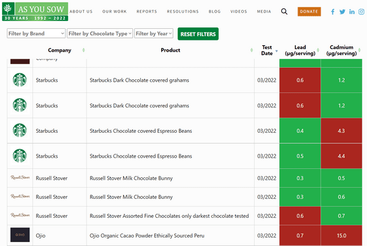
Task: Click the green 0.5 lead cell for Starbucks
Action: (300, 156)
